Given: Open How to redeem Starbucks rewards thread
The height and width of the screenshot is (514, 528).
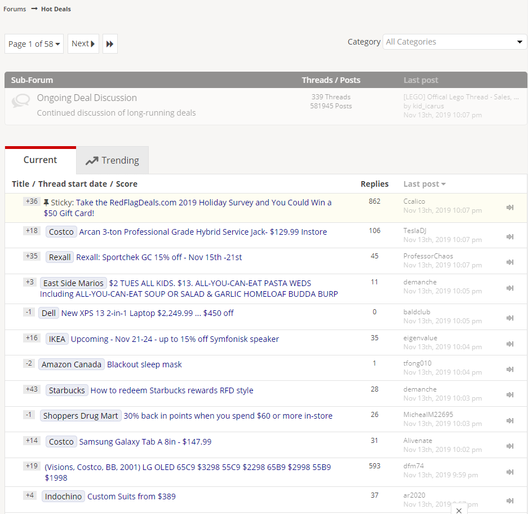Looking at the screenshot, I should pyautogui.click(x=172, y=390).
